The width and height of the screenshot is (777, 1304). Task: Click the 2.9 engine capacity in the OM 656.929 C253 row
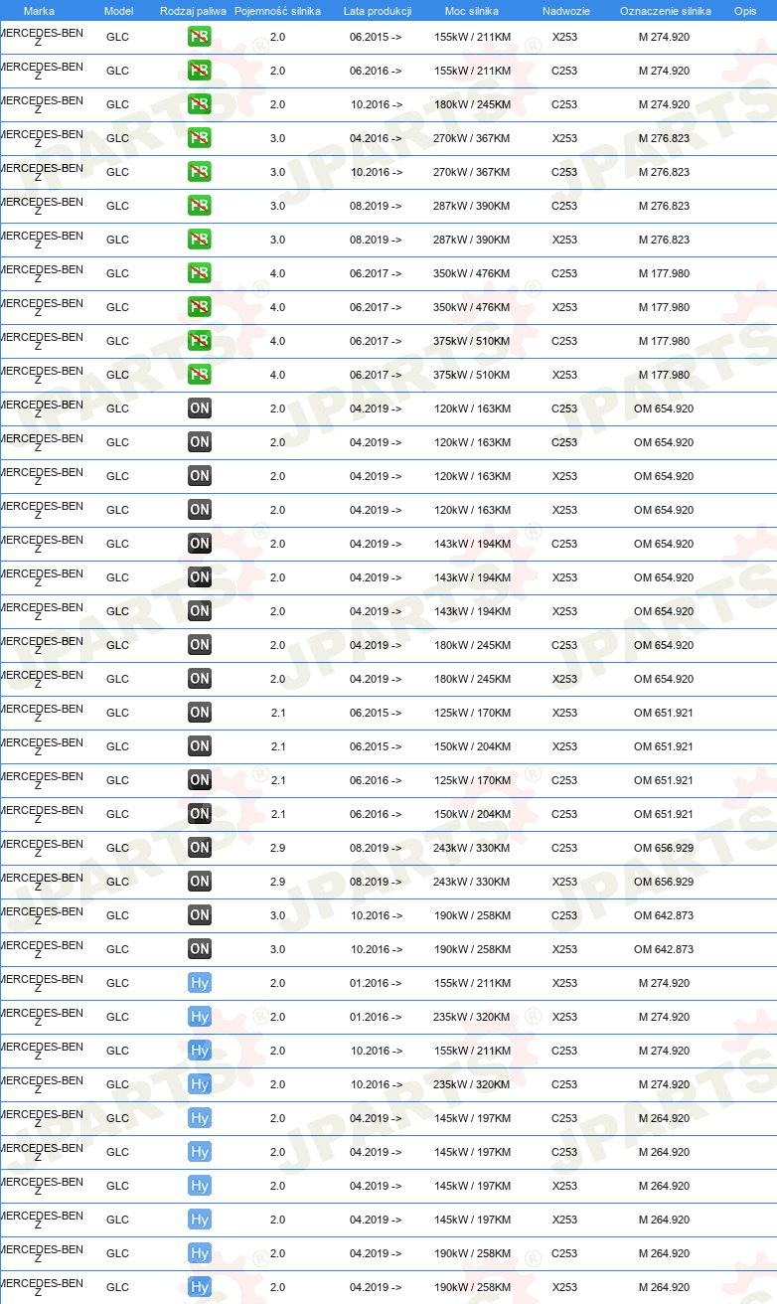(277, 848)
